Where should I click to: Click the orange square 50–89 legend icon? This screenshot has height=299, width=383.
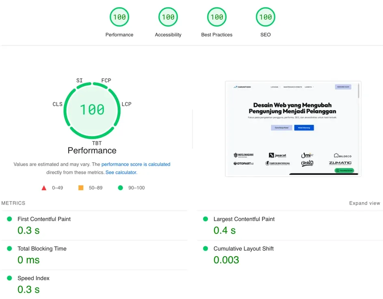(x=80, y=188)
